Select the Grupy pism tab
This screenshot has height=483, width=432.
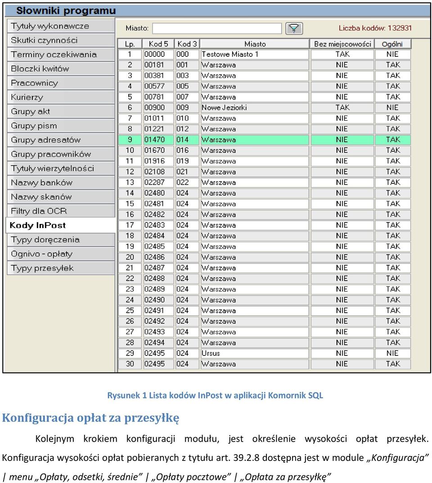tap(61, 126)
